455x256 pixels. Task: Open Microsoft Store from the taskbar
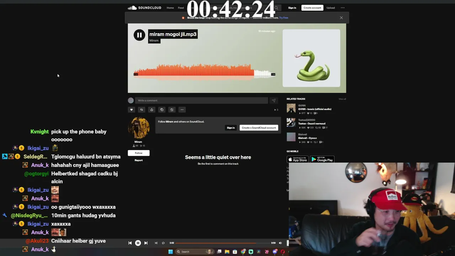235,252
